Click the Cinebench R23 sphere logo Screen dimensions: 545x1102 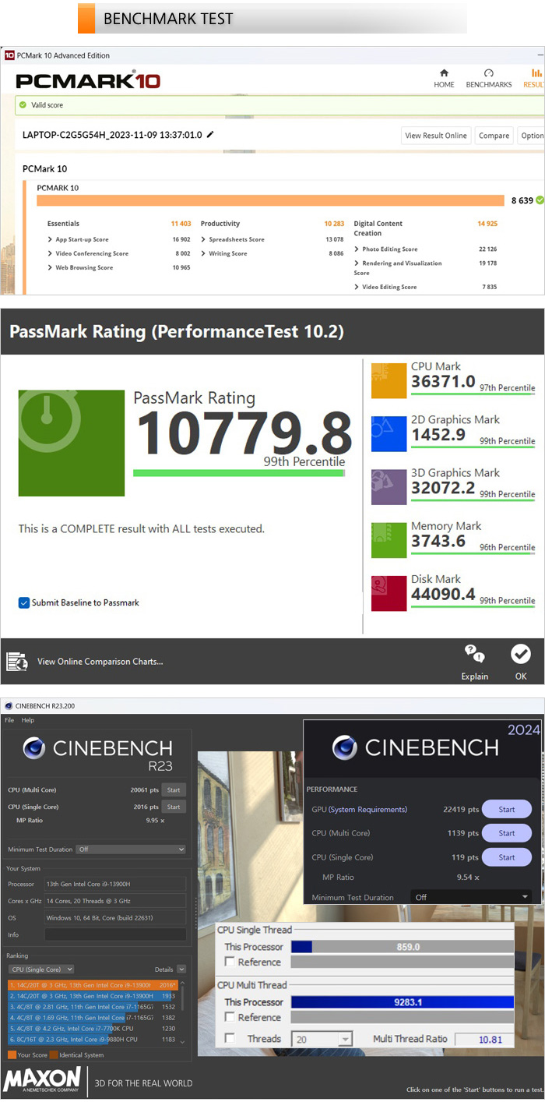[x=34, y=748]
